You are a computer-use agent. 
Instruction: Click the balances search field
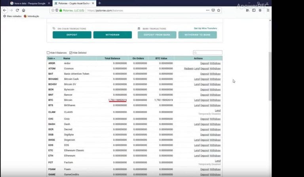point(208,52)
